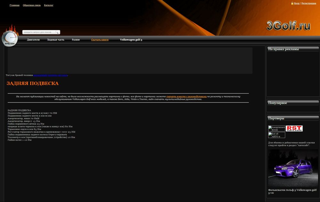
Task: Click the blue link after Татуаж бровей техника
Action: [x=51, y=75]
